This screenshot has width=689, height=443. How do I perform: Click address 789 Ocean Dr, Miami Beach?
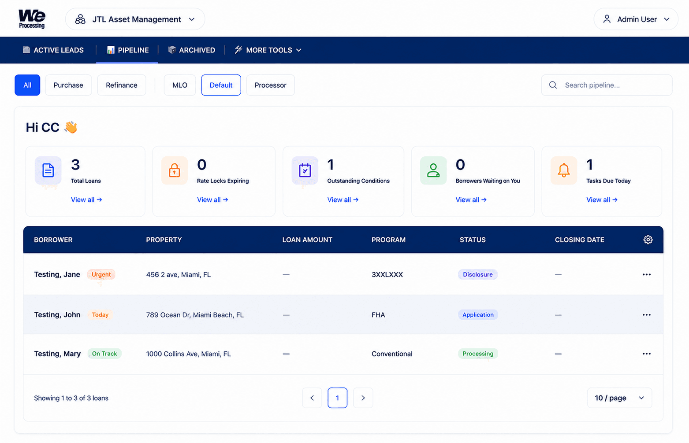click(195, 315)
